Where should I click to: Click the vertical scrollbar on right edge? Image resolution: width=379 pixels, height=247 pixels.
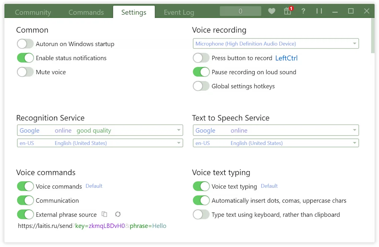tap(373, 35)
